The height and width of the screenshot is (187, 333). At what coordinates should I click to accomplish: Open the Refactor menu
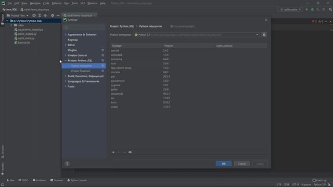click(57, 4)
